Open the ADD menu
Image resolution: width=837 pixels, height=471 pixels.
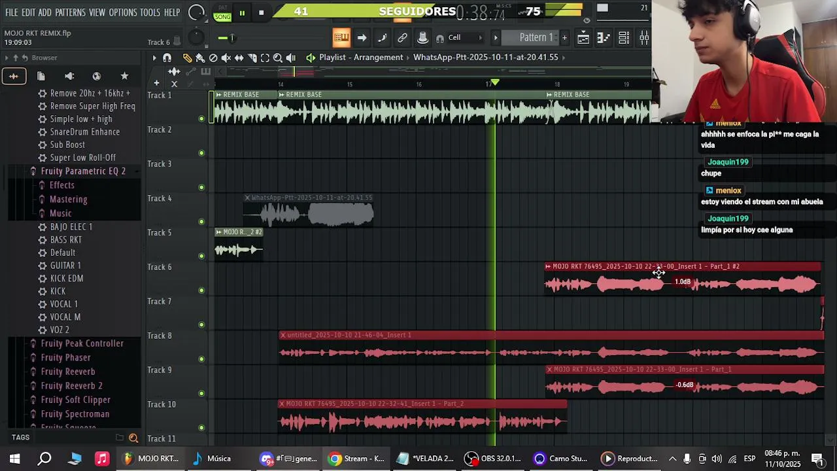coord(44,12)
